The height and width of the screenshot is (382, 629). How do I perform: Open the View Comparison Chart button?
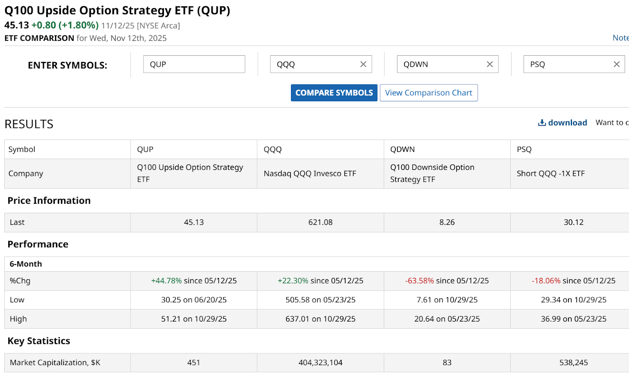(x=429, y=93)
